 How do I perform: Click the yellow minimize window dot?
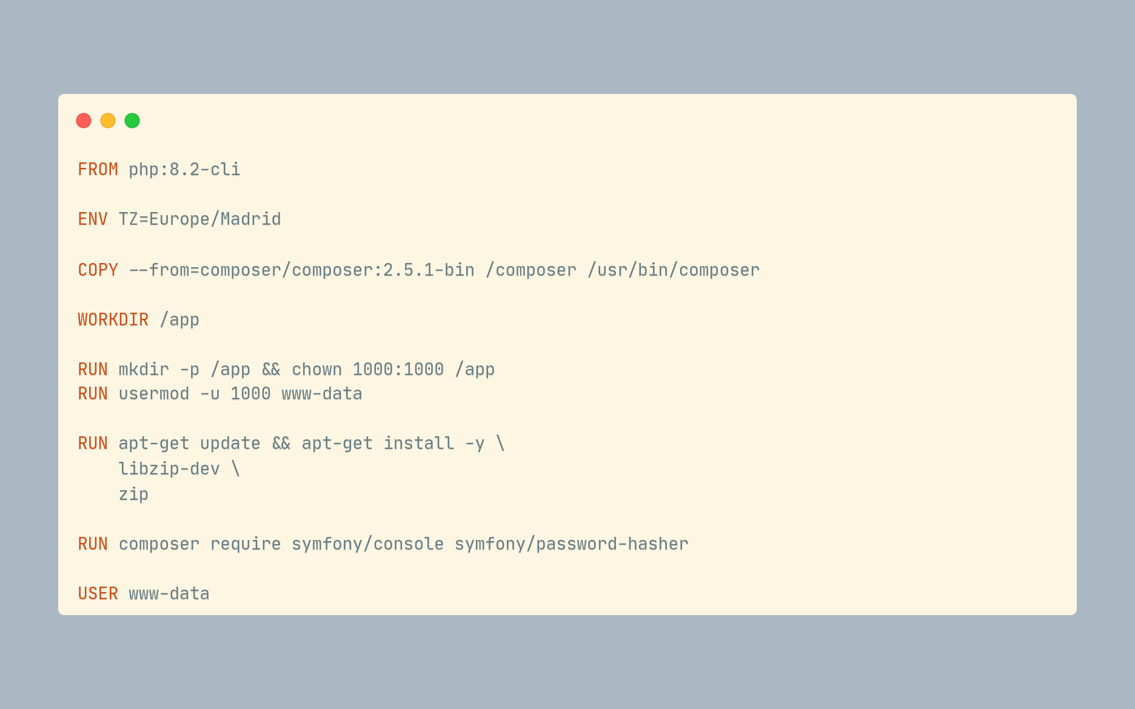click(108, 121)
